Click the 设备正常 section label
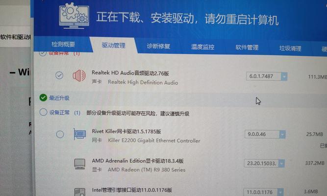327x196 pixels. click(59, 112)
